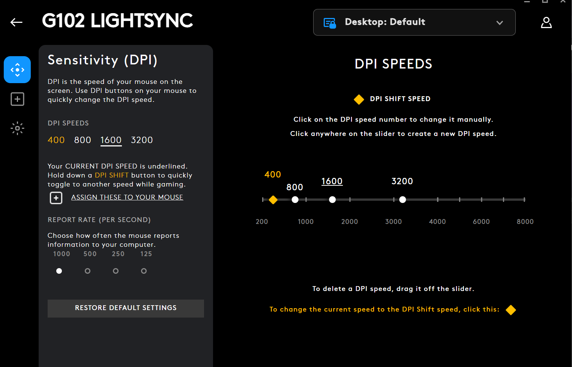Click the 400 yellow diamond slider handle
The image size is (572, 367).
pos(273,200)
